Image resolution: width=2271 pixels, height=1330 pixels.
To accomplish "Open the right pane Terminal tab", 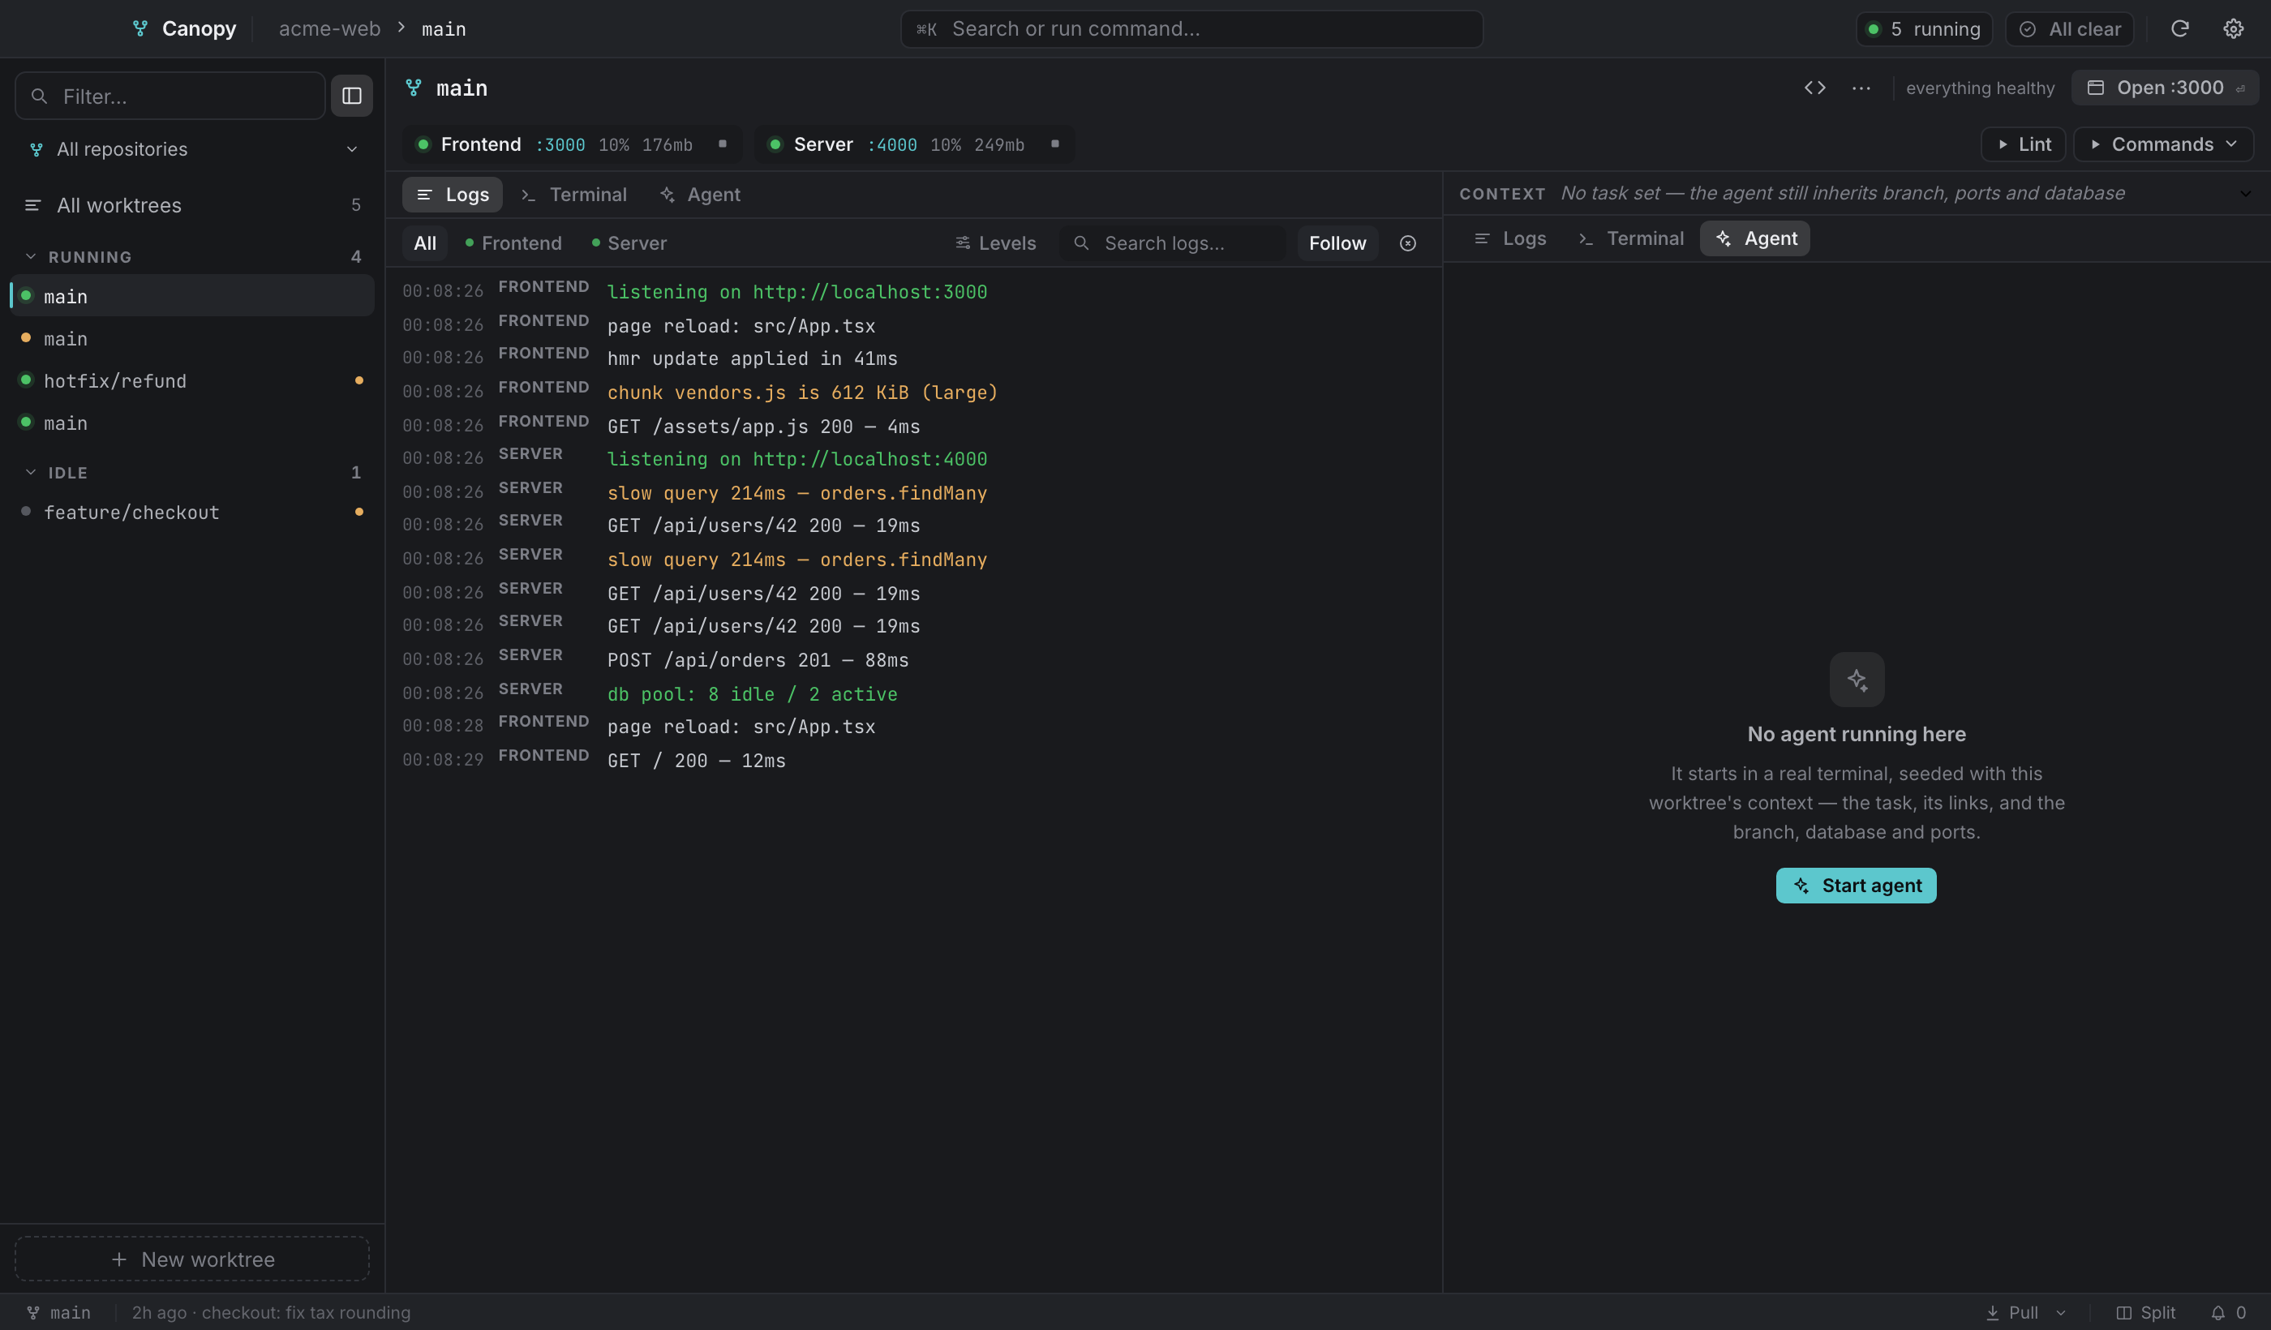I will pos(1630,238).
